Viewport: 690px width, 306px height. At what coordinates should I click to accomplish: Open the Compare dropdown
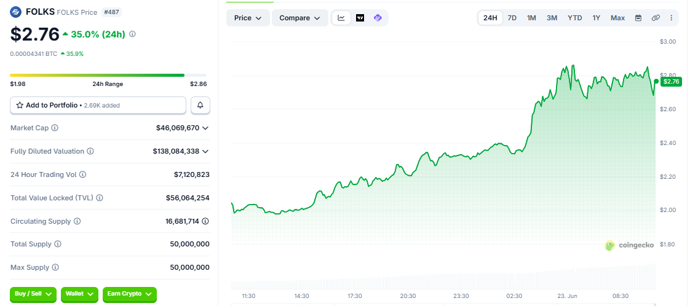(x=300, y=18)
